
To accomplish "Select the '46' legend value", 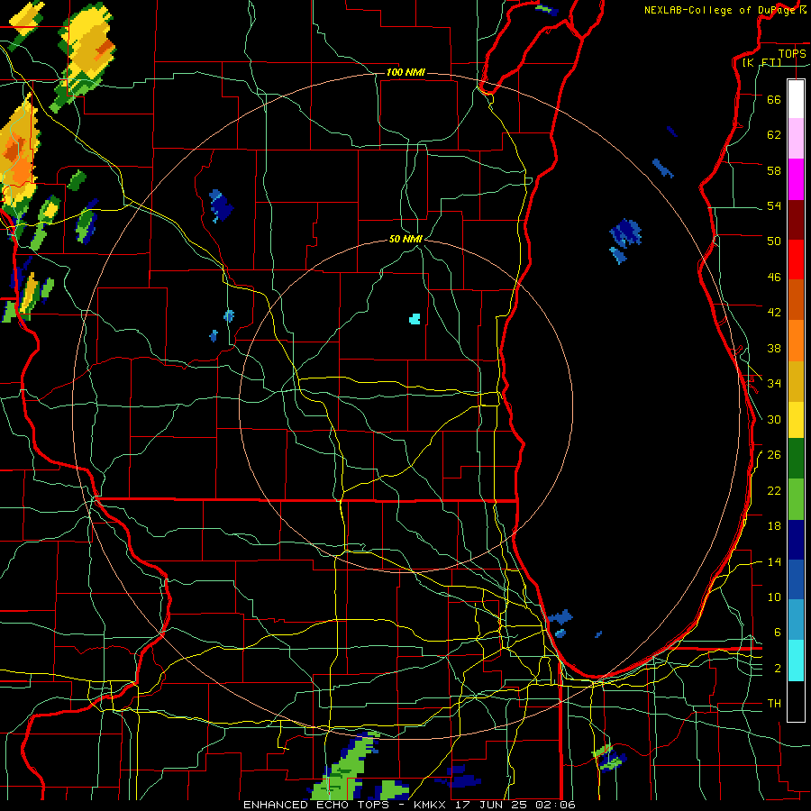I will click(x=774, y=278).
